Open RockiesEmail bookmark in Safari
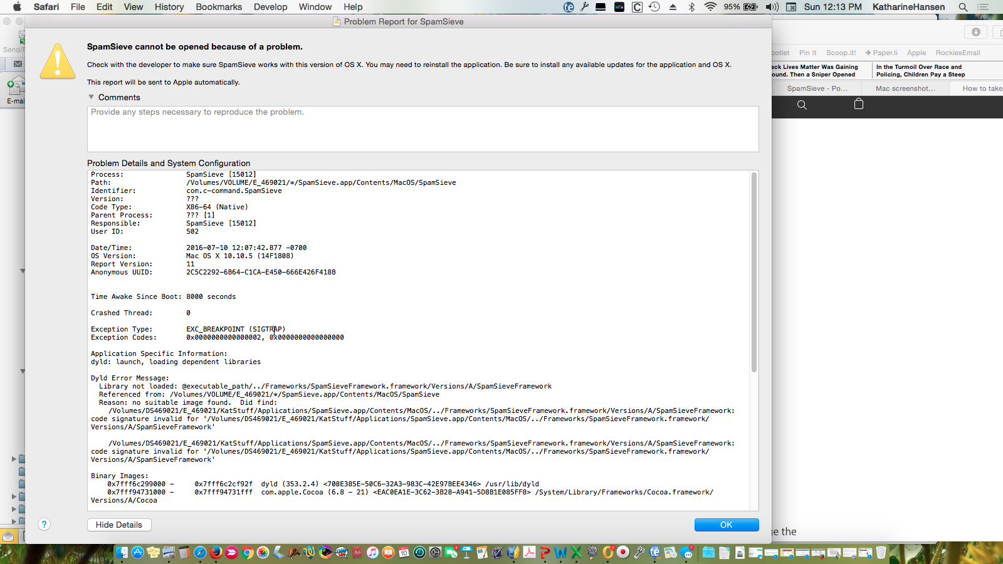This screenshot has width=1003, height=564. pyautogui.click(x=957, y=53)
